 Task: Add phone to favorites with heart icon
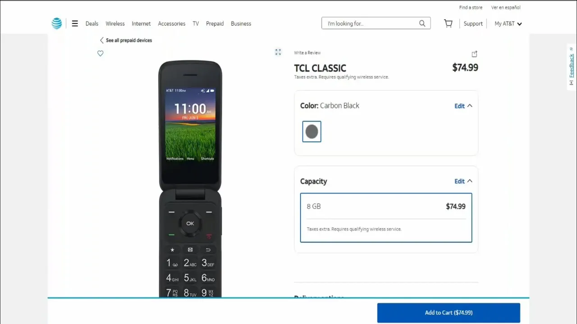pyautogui.click(x=101, y=53)
